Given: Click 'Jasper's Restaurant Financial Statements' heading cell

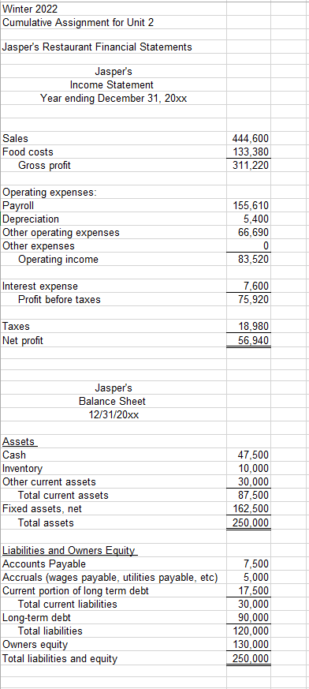Looking at the screenshot, I should point(114,47).
